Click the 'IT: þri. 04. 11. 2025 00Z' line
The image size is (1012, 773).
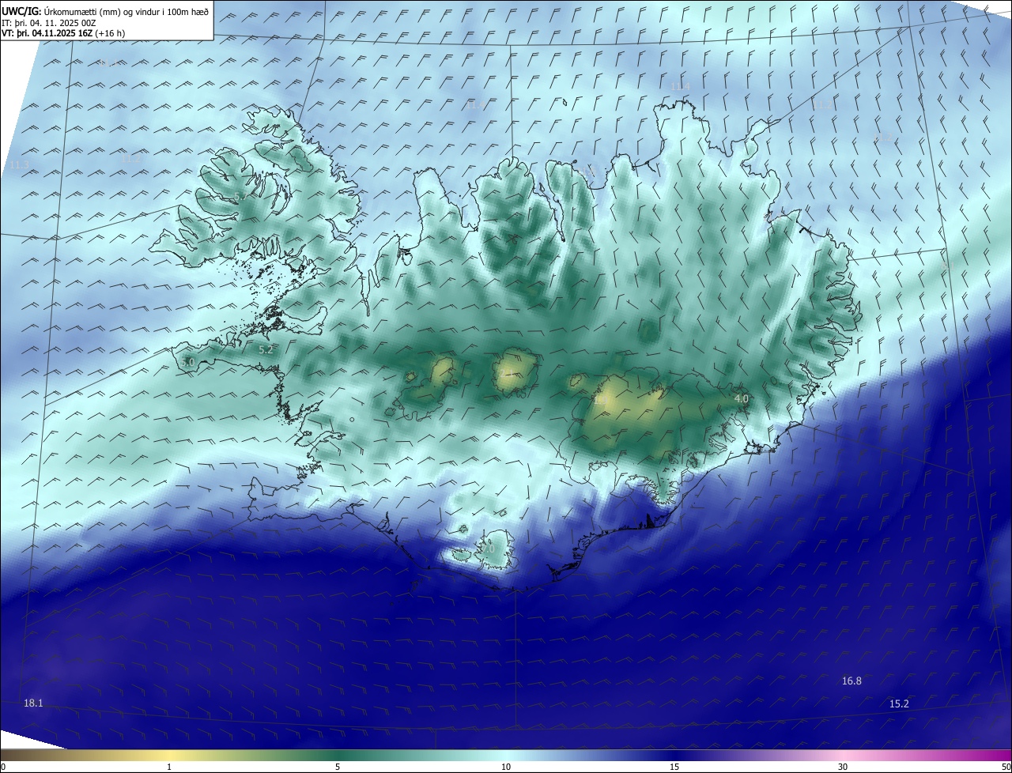[51, 23]
